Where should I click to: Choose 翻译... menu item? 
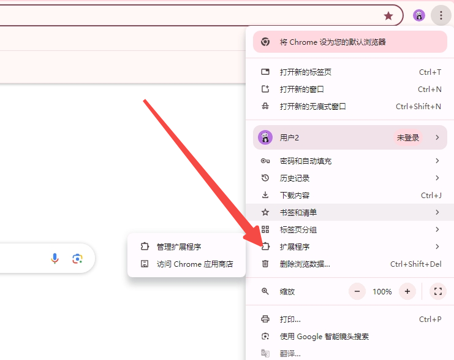pos(350,353)
